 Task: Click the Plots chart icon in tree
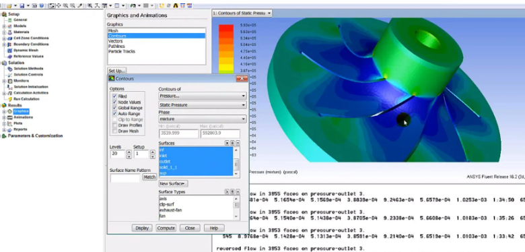[x=9, y=123]
